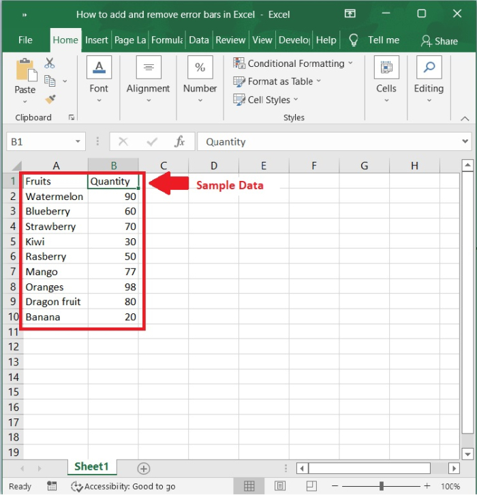Image resolution: width=477 pixels, height=495 pixels.
Task: Click the New sheet plus icon
Action: click(x=144, y=468)
